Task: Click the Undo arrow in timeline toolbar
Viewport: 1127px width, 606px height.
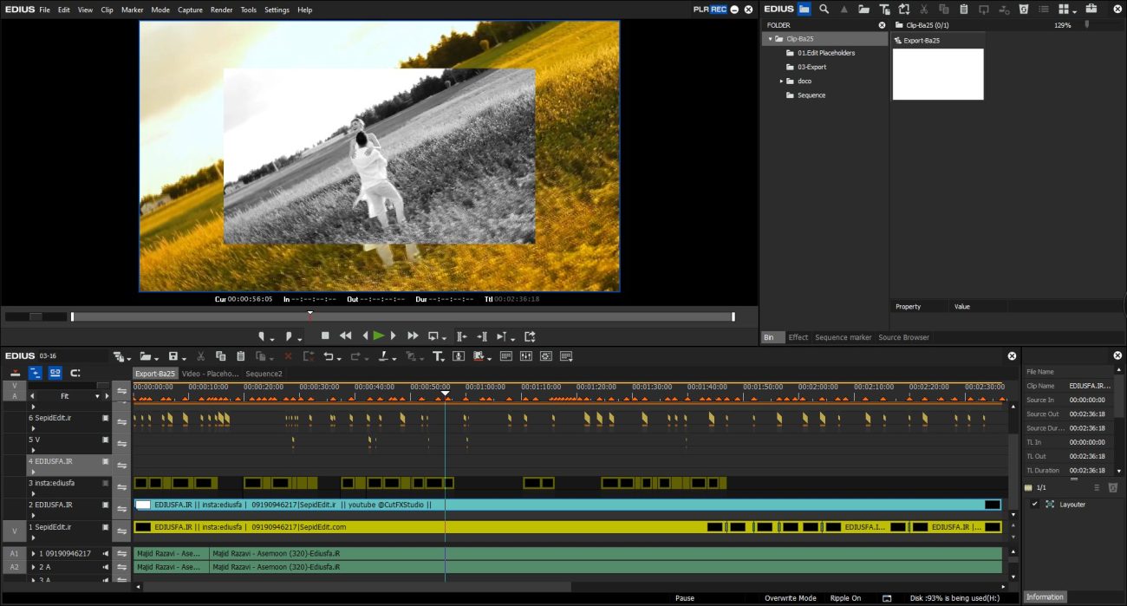Action: tap(328, 356)
